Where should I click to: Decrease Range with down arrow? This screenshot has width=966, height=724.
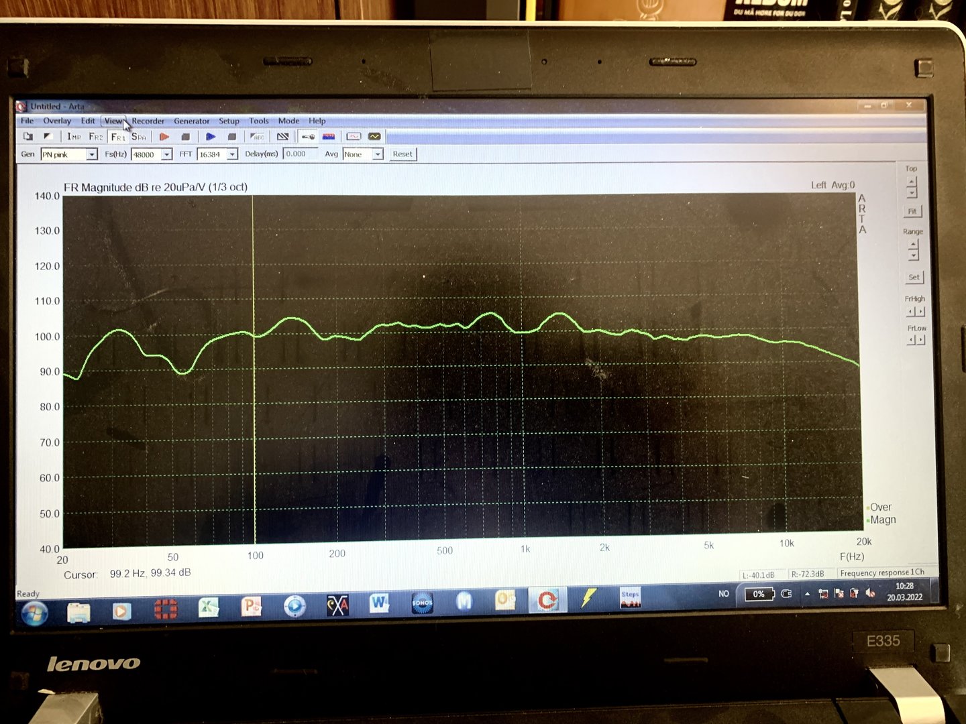coord(913,255)
